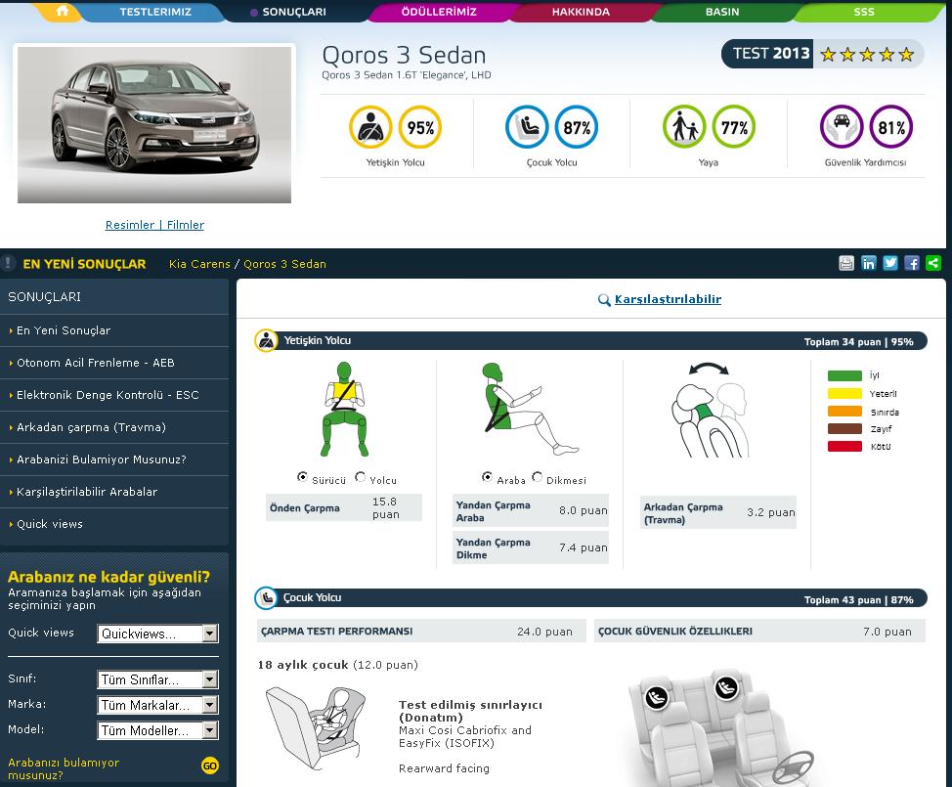Click the Yetişkin Yolcu section header icon
Viewport: 952px width, 787px height.
point(265,340)
